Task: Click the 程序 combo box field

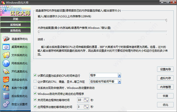Action: pyautogui.click(x=105, y=75)
